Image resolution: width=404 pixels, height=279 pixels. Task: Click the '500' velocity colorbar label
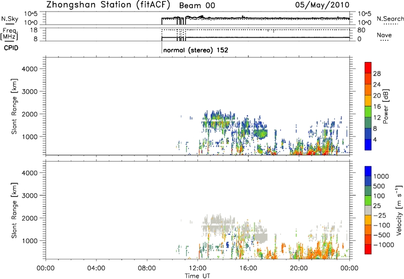pyautogui.click(x=379, y=186)
